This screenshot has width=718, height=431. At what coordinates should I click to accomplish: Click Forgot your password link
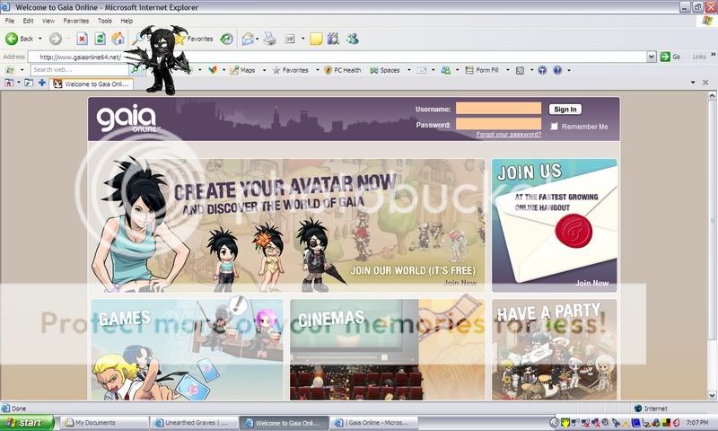coord(508,134)
